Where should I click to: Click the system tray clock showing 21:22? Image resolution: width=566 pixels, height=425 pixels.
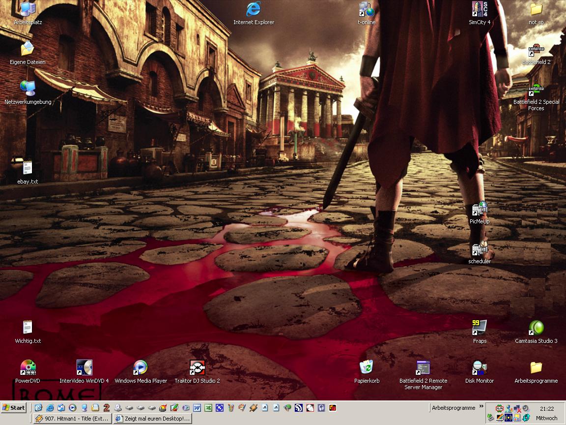(x=546, y=408)
